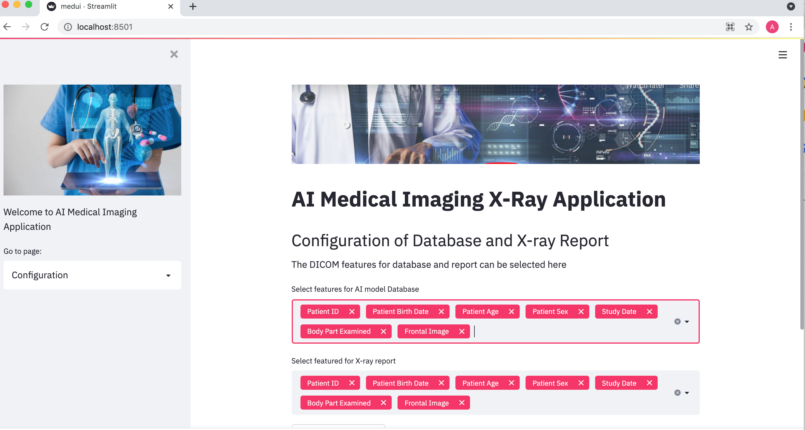Image resolution: width=805 pixels, height=430 pixels.
Task: Open Chrome three-dot menu
Action: [791, 27]
